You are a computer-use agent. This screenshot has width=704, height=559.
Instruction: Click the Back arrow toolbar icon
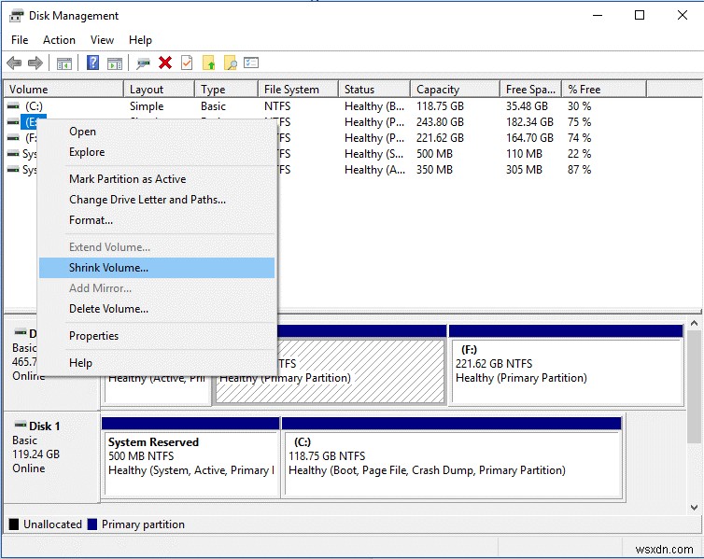(x=14, y=63)
